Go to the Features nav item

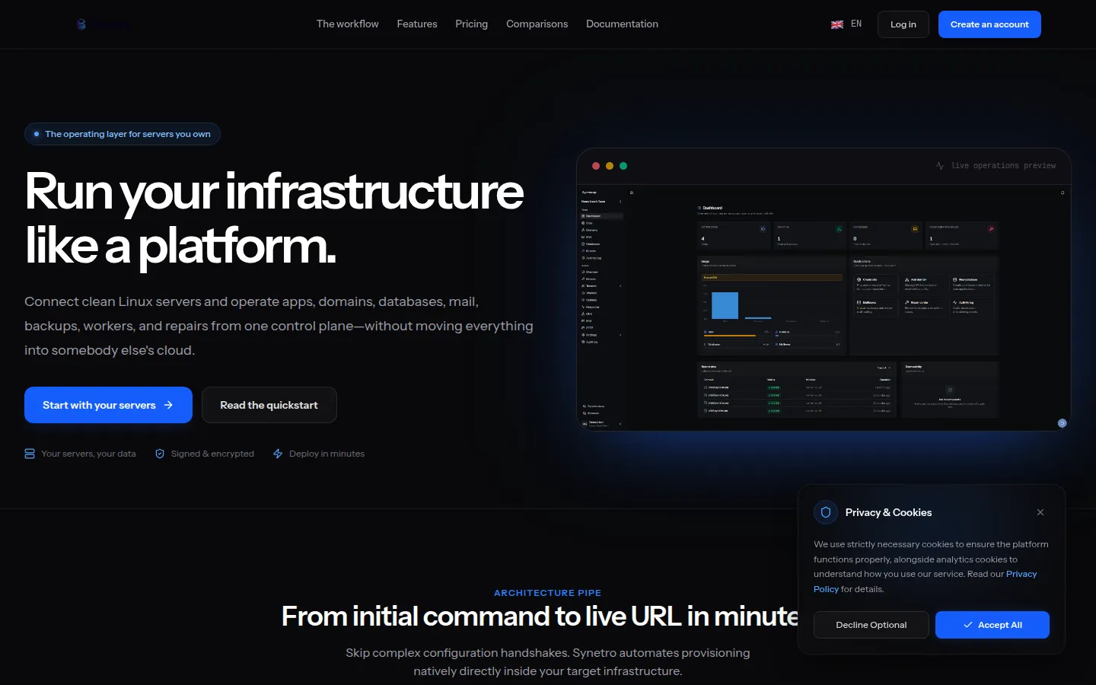(417, 24)
